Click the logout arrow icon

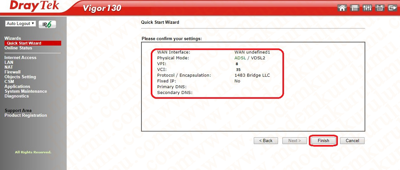(x=391, y=8)
